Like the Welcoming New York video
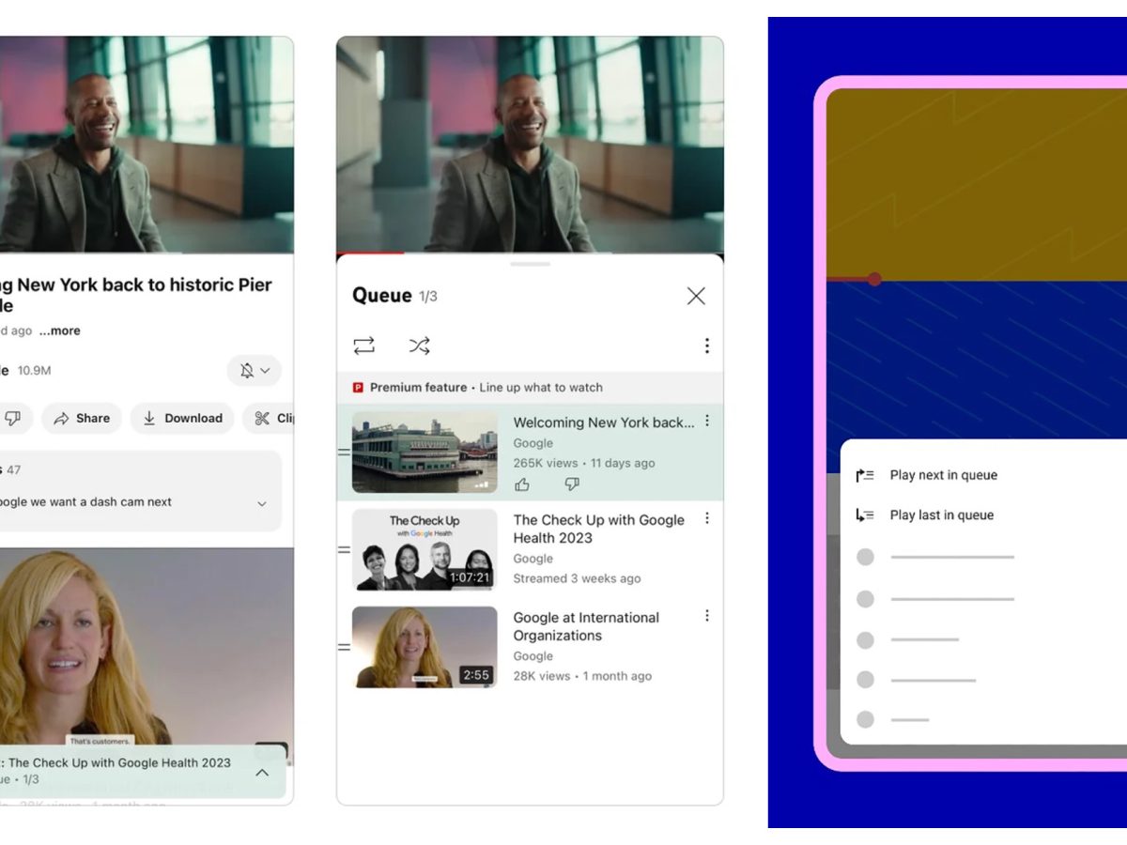This screenshot has height=845, width=1127. 522,484
